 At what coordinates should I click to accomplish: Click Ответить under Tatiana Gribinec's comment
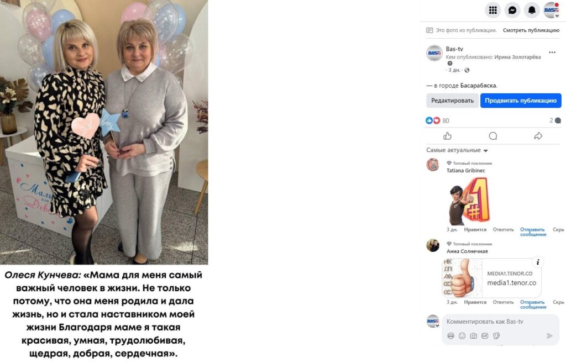pos(503,229)
